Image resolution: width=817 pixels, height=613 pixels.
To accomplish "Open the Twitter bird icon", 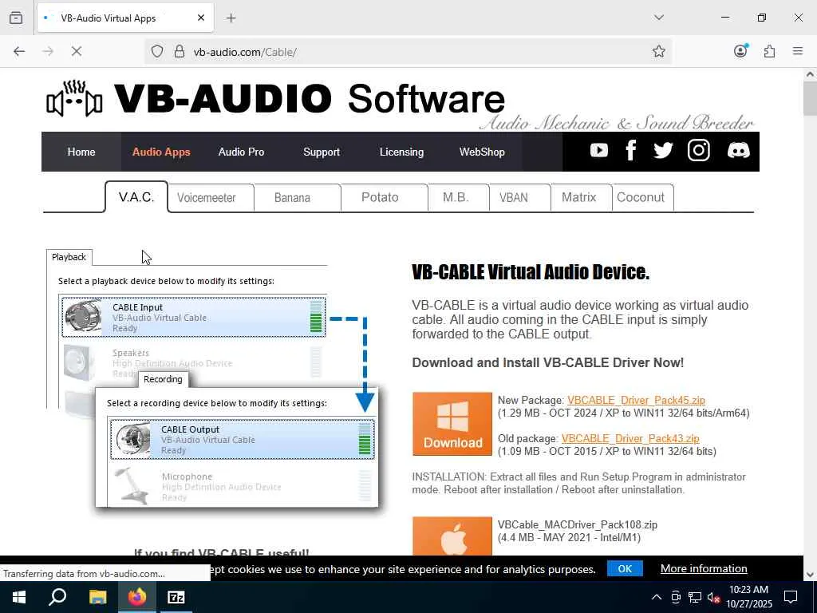I will 663,151.
